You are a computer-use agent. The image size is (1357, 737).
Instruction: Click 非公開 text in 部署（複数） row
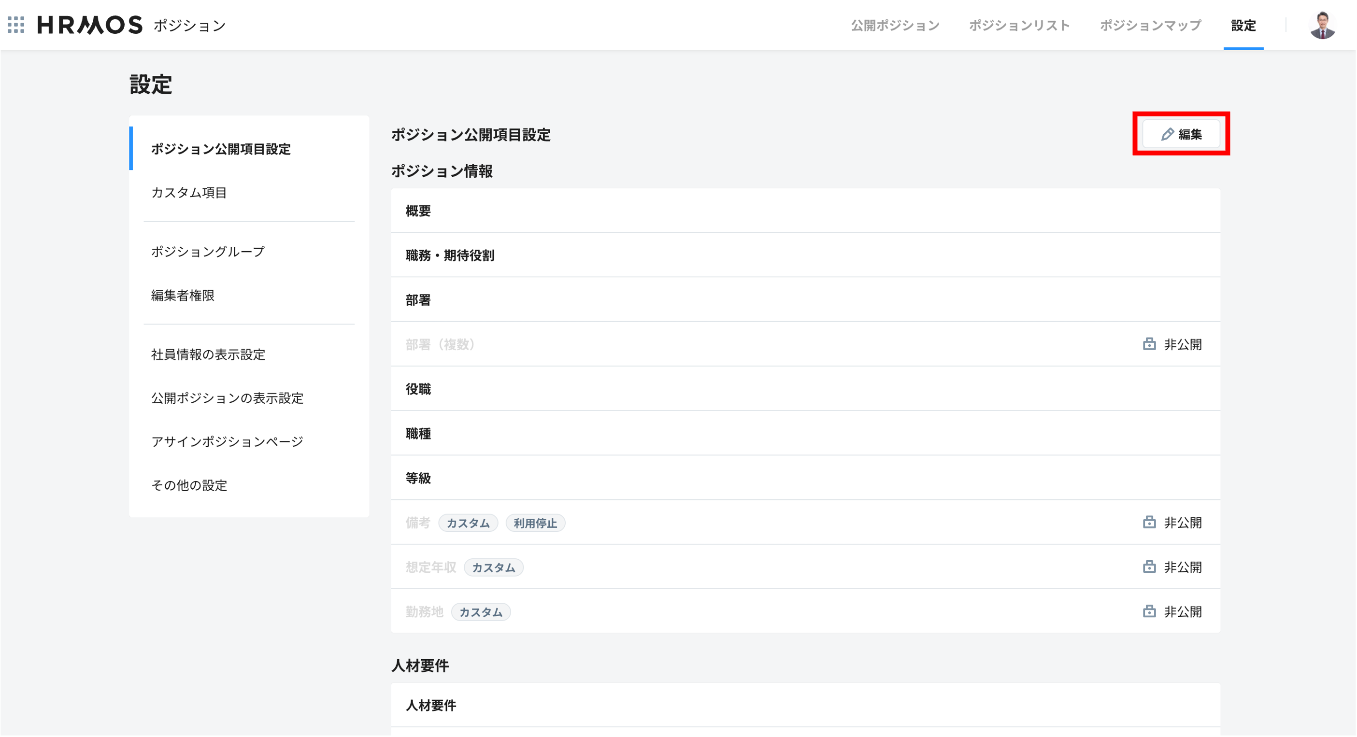1183,344
